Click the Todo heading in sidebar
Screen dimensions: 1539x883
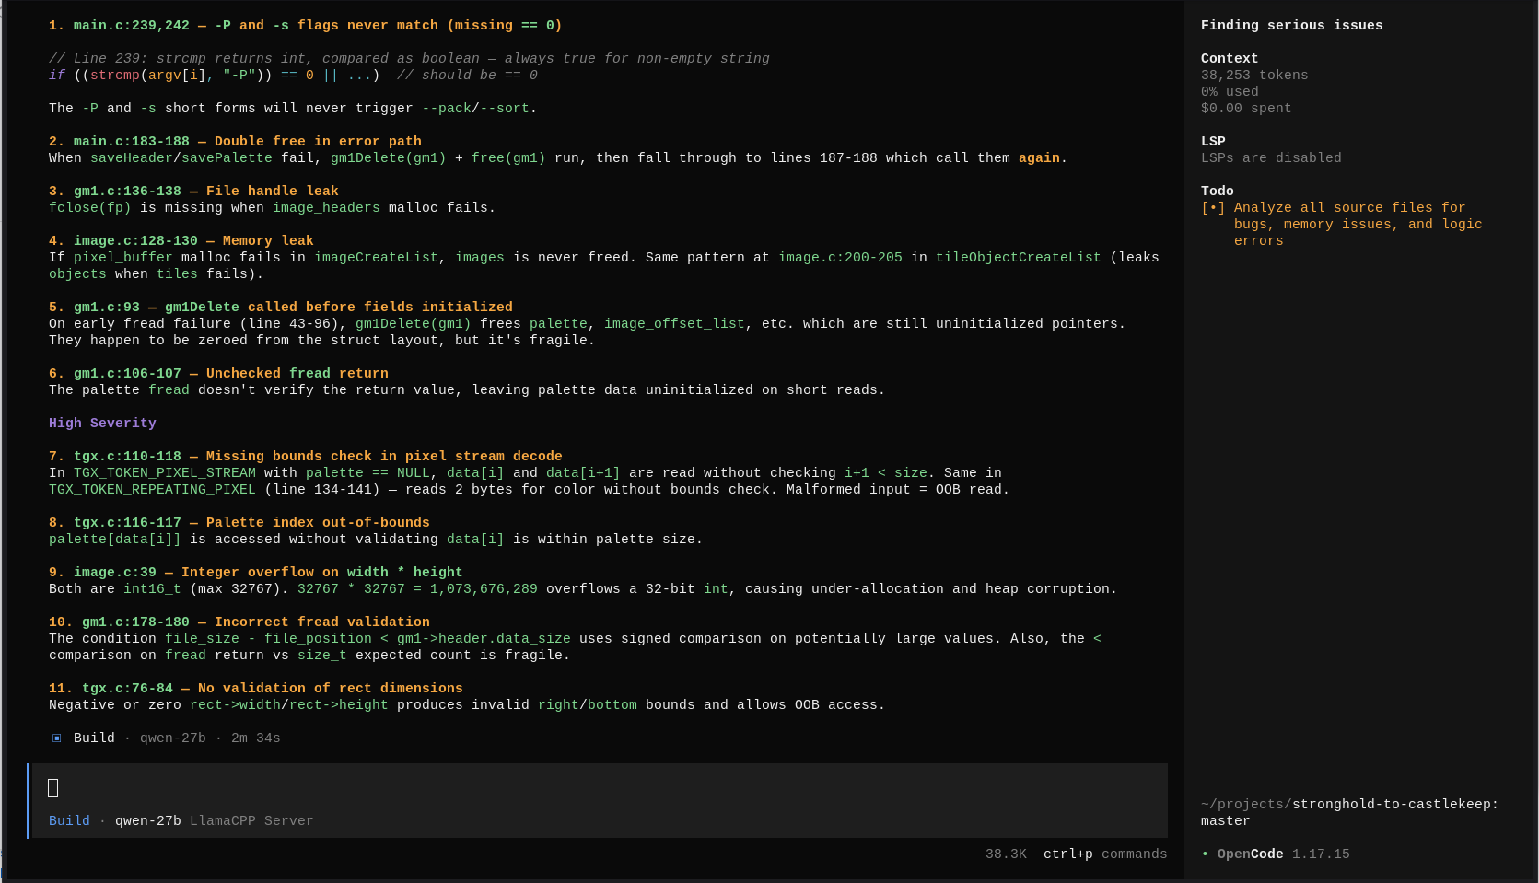(x=1218, y=192)
